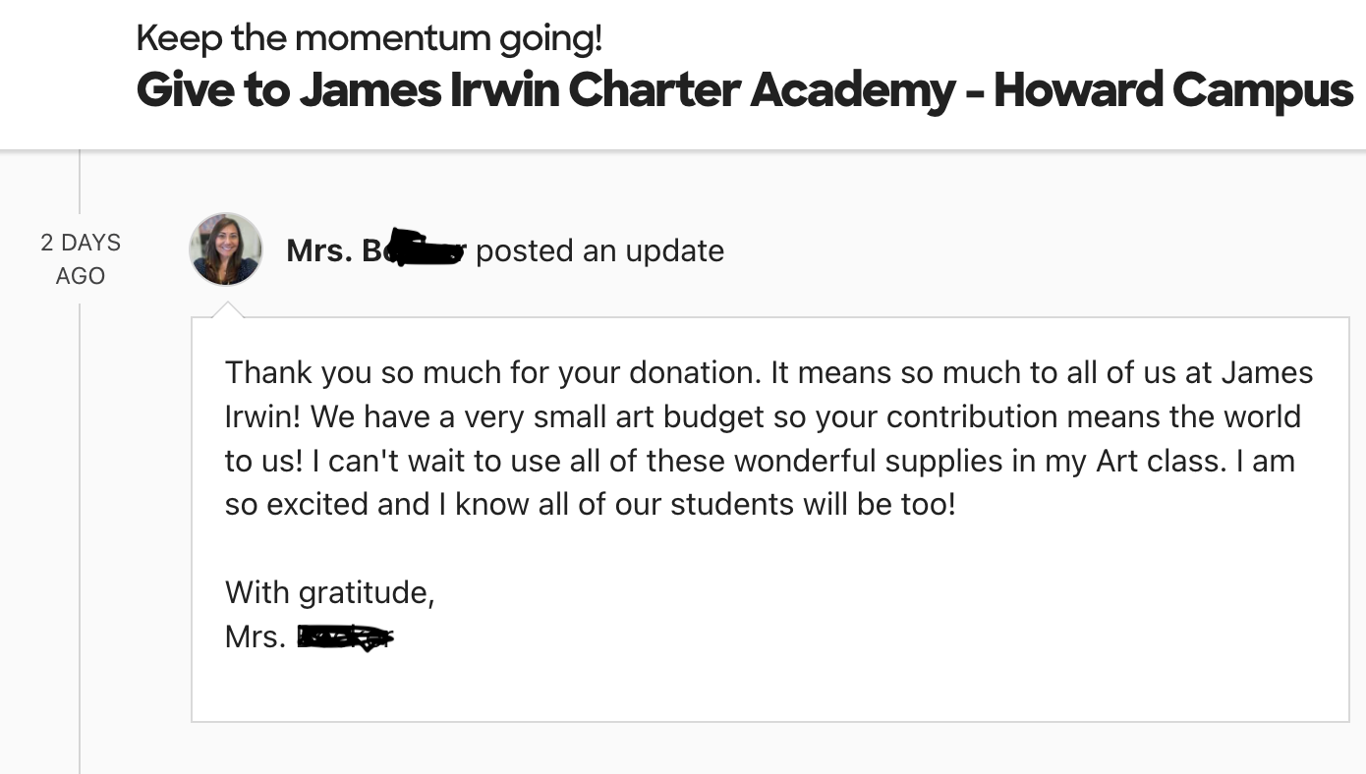Click the poster's profile photo avatar

[x=226, y=249]
